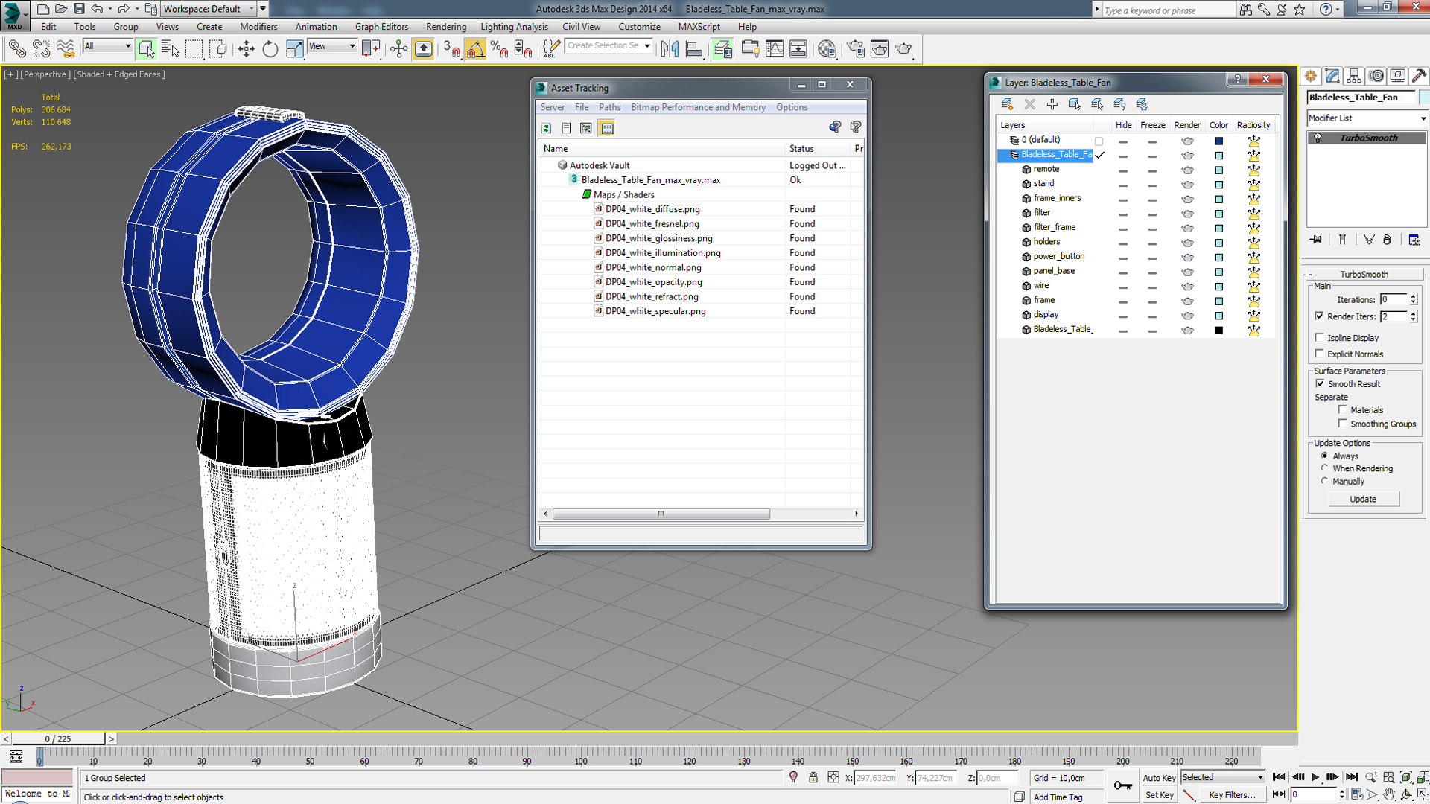Click the Select Object arrow tool
The image size is (1430, 804).
point(146,49)
